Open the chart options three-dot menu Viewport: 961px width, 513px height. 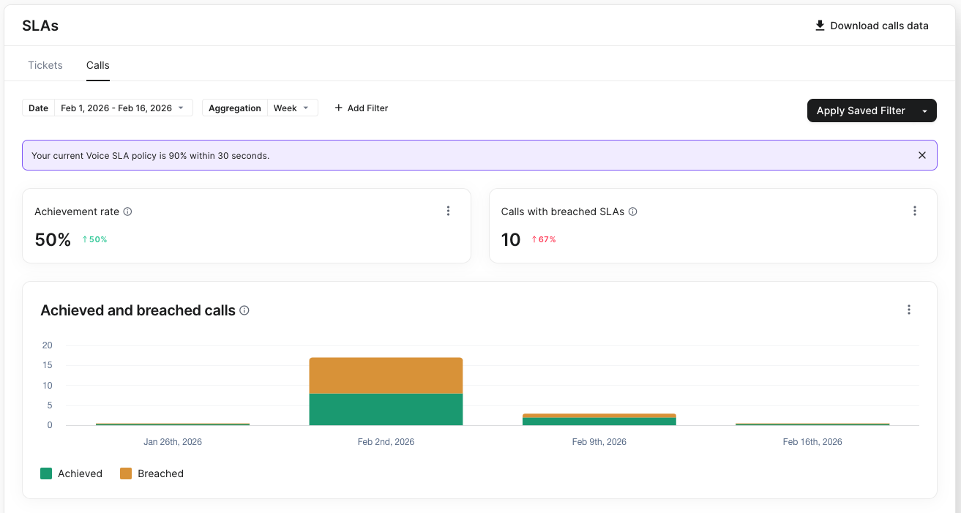click(908, 310)
